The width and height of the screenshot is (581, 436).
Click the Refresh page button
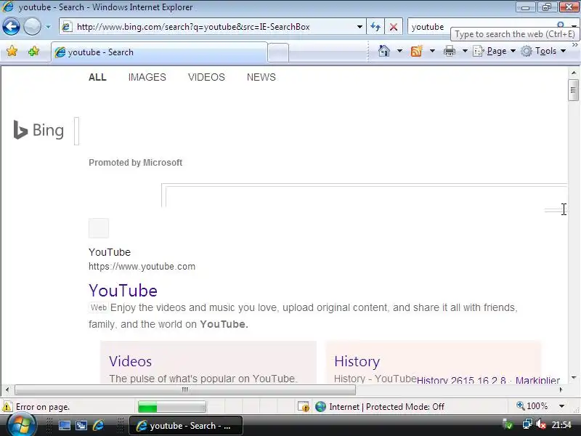point(375,27)
